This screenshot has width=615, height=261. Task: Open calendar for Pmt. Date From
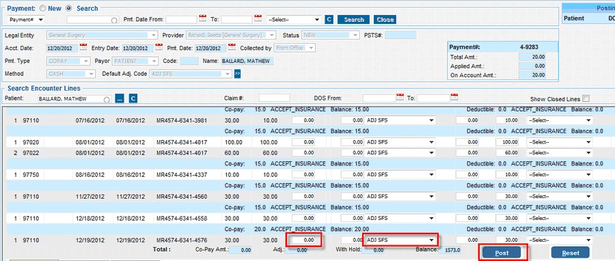[x=202, y=18]
